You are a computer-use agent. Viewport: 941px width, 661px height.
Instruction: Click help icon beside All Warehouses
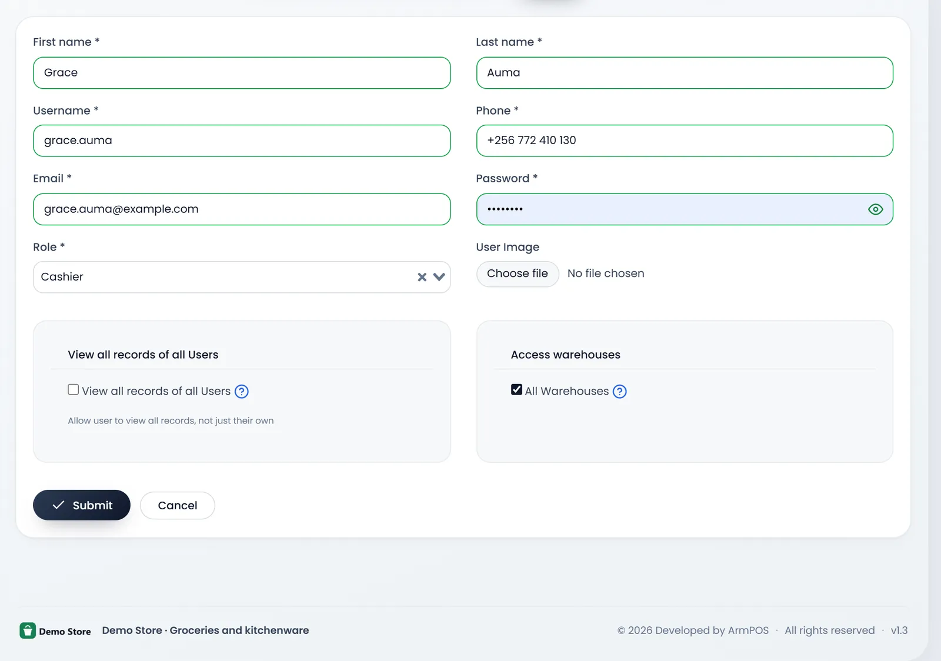(620, 392)
